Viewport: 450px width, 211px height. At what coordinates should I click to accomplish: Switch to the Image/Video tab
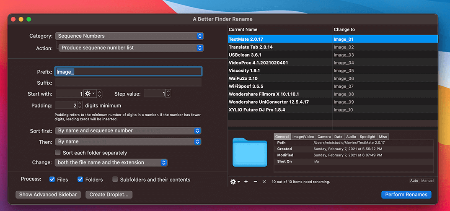303,137
